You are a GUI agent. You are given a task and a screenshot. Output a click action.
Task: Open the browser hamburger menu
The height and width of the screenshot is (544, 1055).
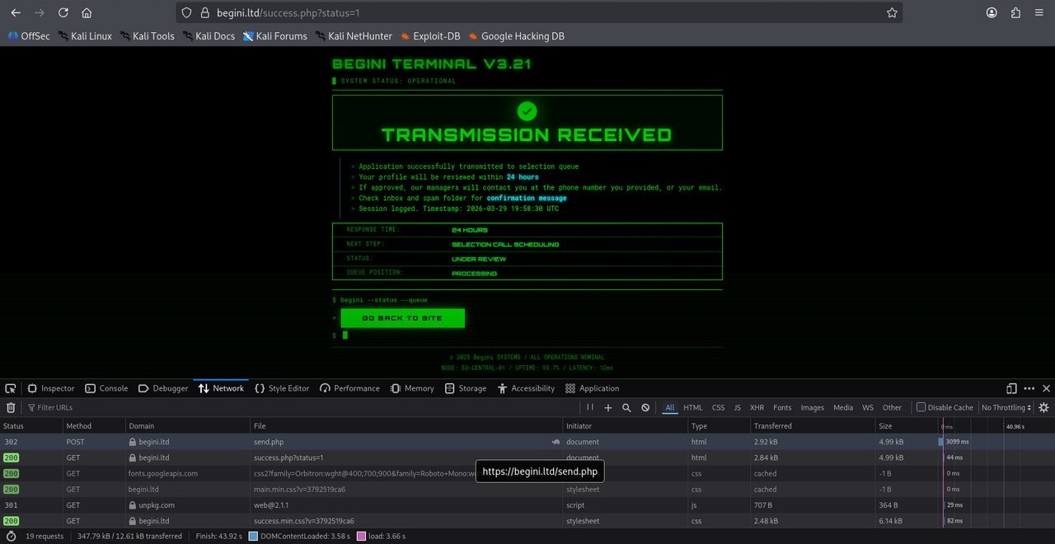click(1039, 13)
